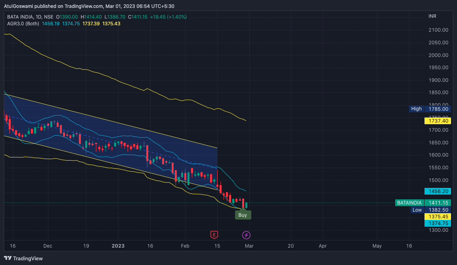Viewport: 457px width, 265px height.
Task: Click the 1300.00 price axis value
Action: tap(438, 230)
